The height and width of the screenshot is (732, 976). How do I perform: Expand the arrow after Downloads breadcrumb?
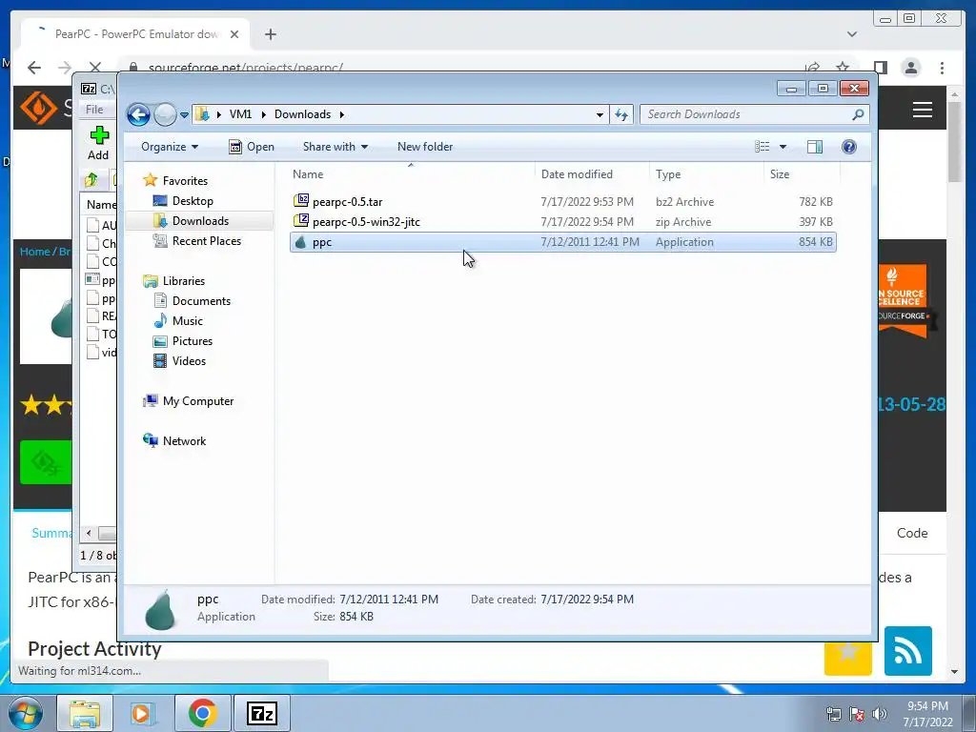pos(342,114)
